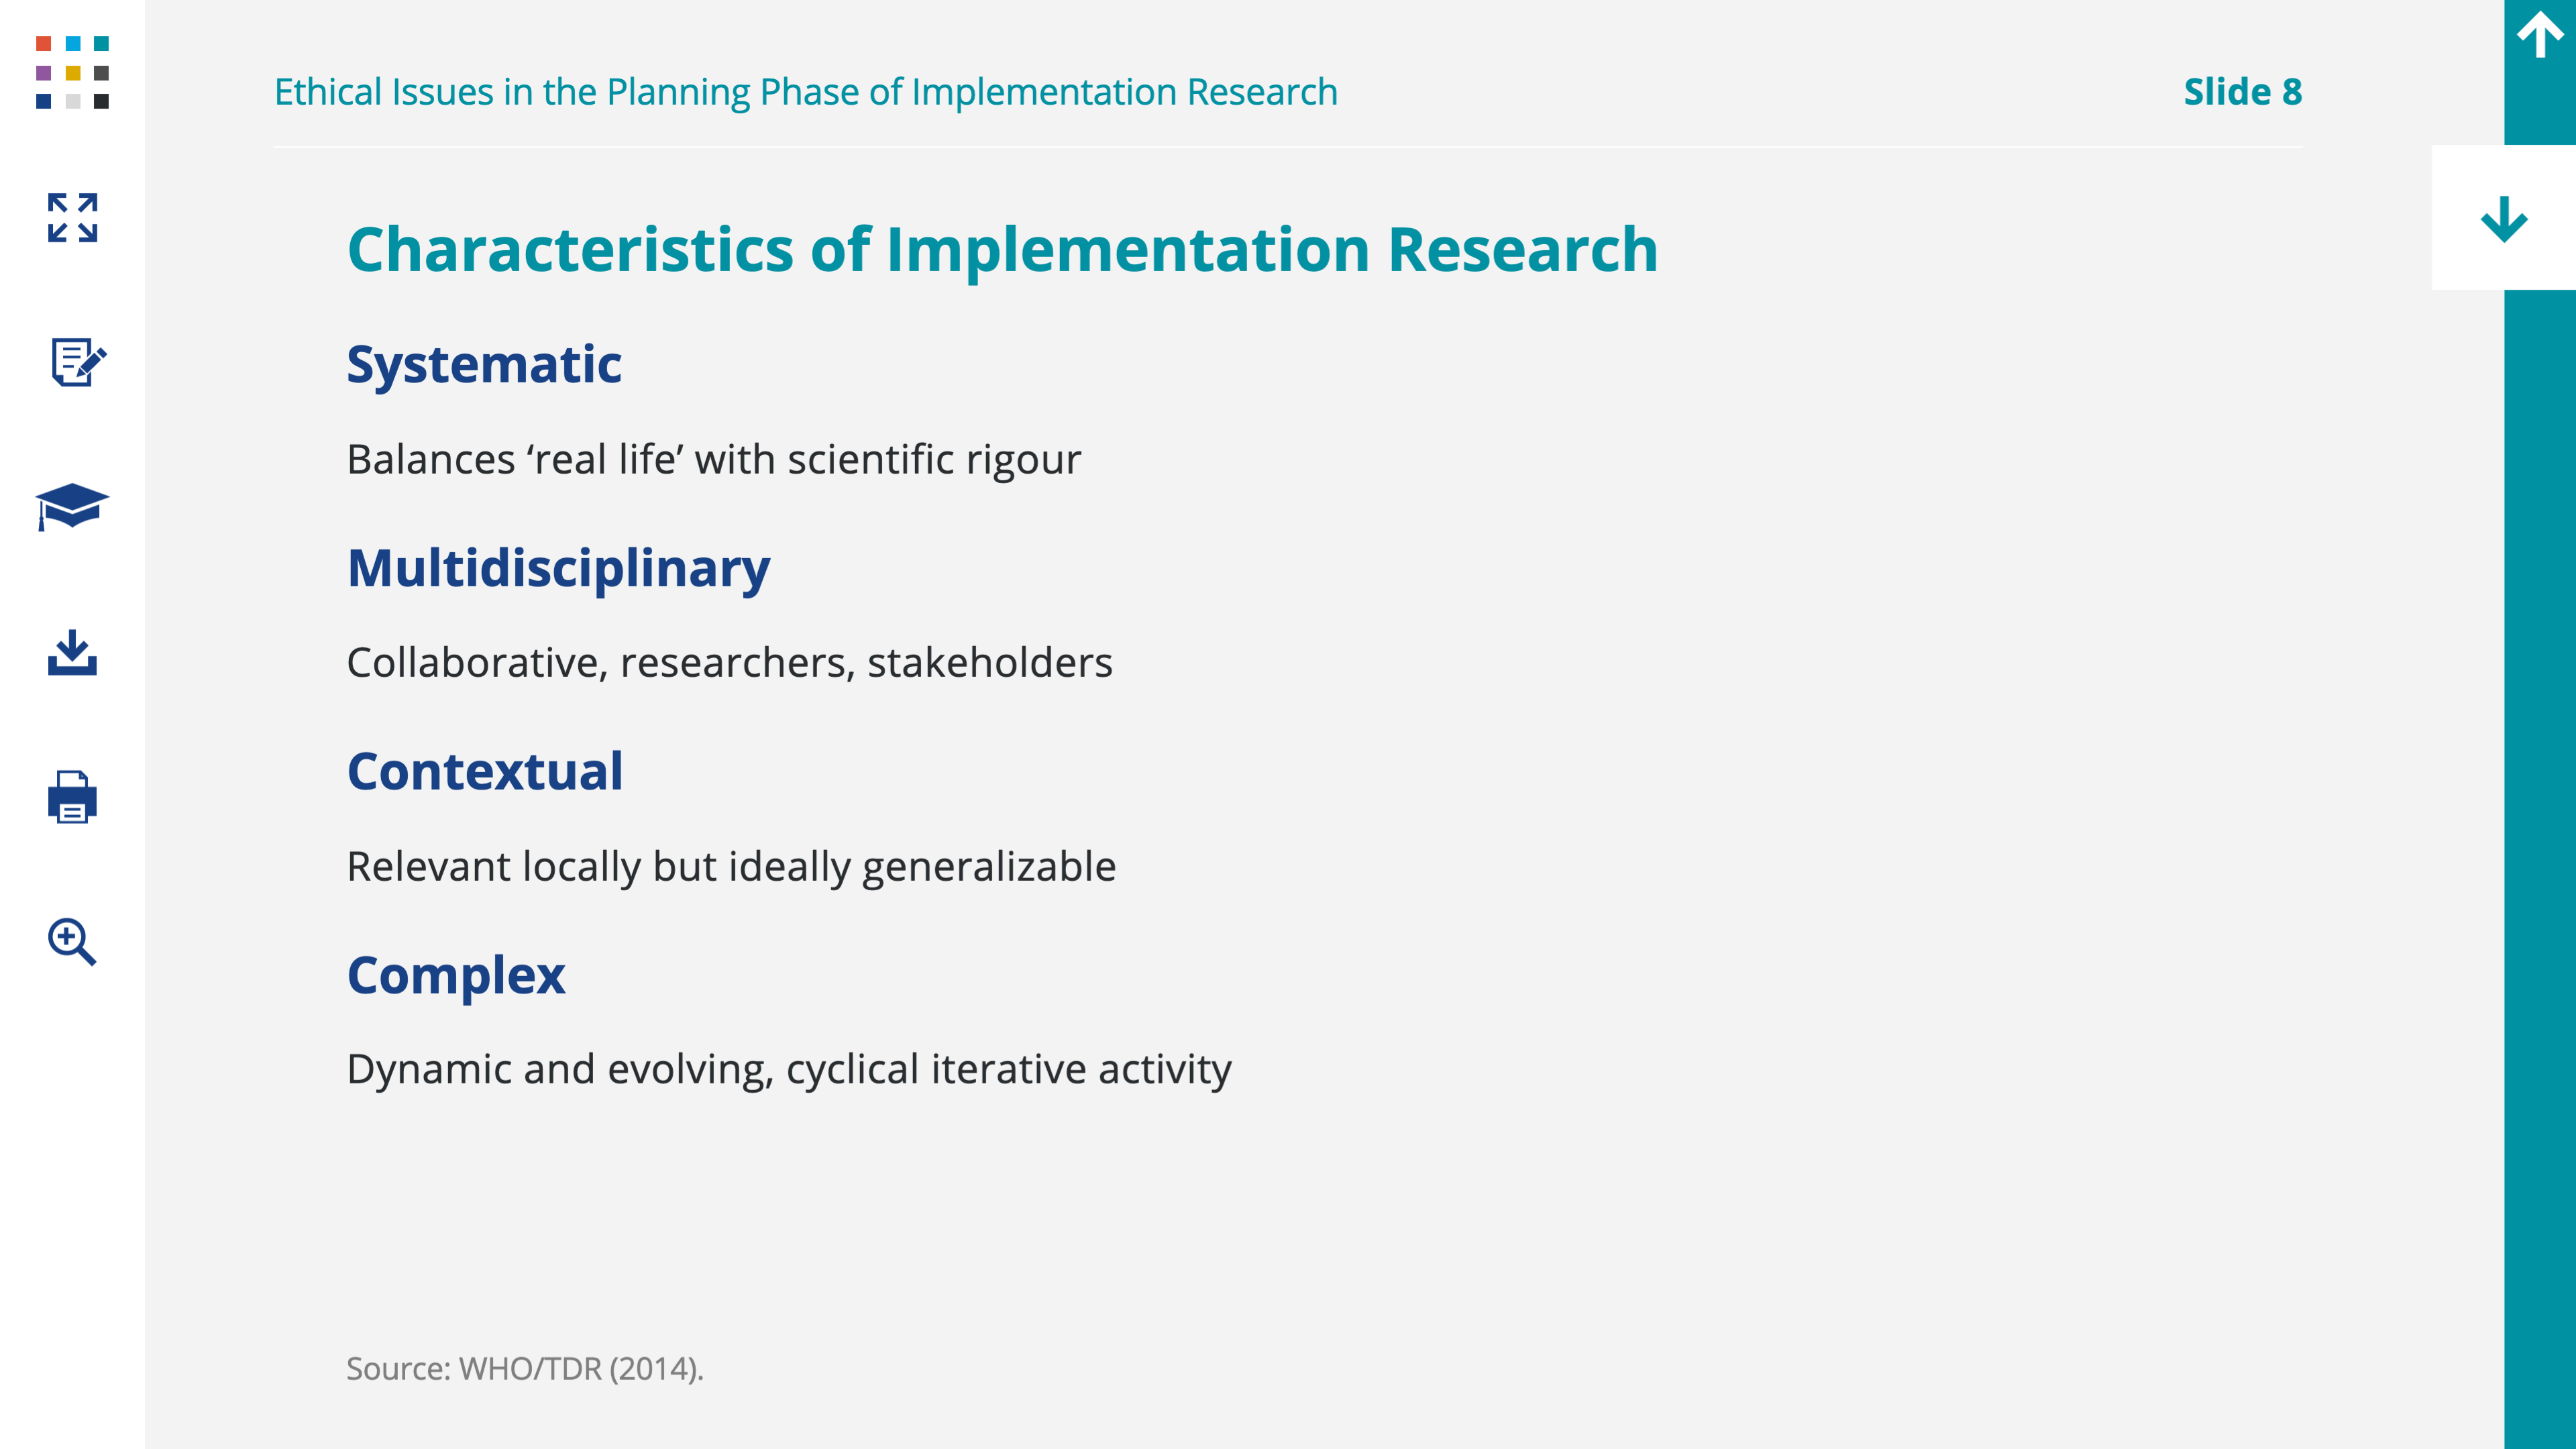Screen dimensions: 2576x1449
Task: Click the main slide title heading
Action: pos(1002,249)
